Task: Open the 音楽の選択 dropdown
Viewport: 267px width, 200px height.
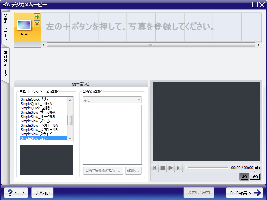Action: coord(112,100)
